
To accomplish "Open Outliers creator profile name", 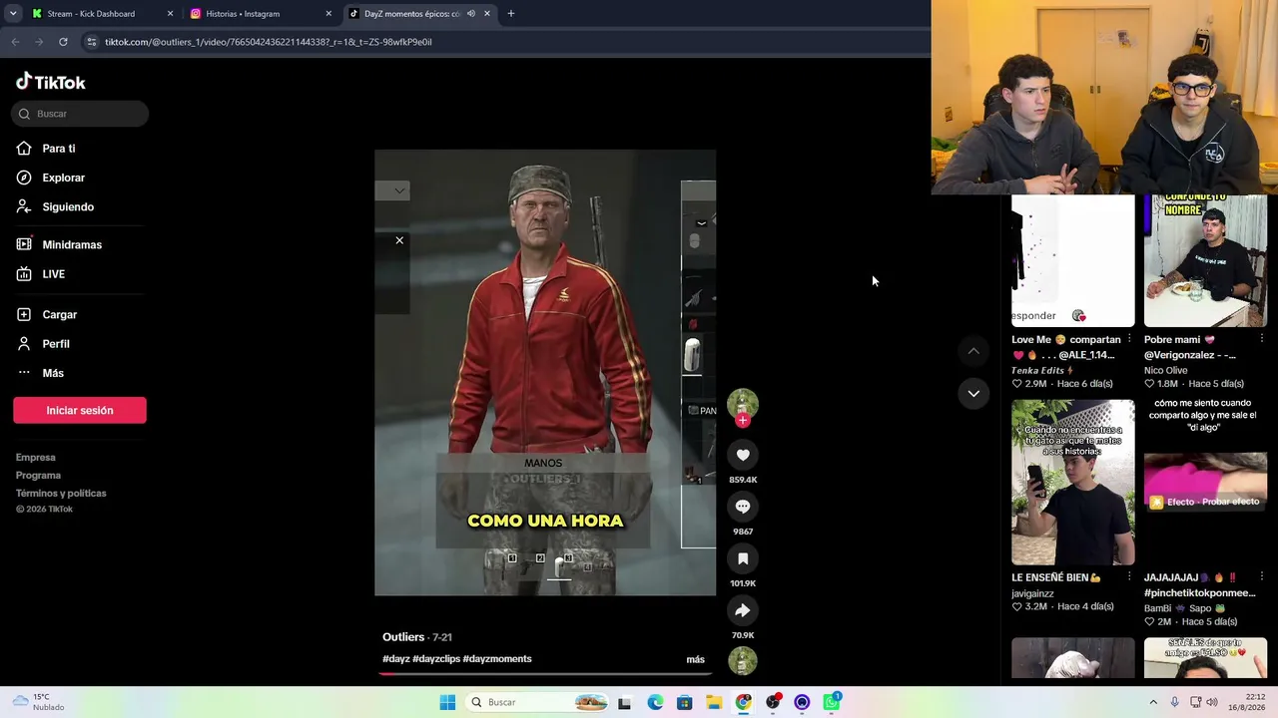I will coord(403,636).
